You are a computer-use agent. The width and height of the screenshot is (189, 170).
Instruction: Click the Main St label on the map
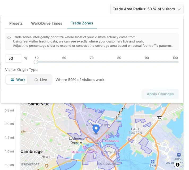pos(46,157)
